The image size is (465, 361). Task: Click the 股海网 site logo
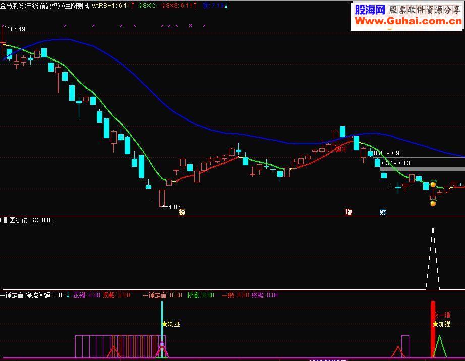(370, 10)
